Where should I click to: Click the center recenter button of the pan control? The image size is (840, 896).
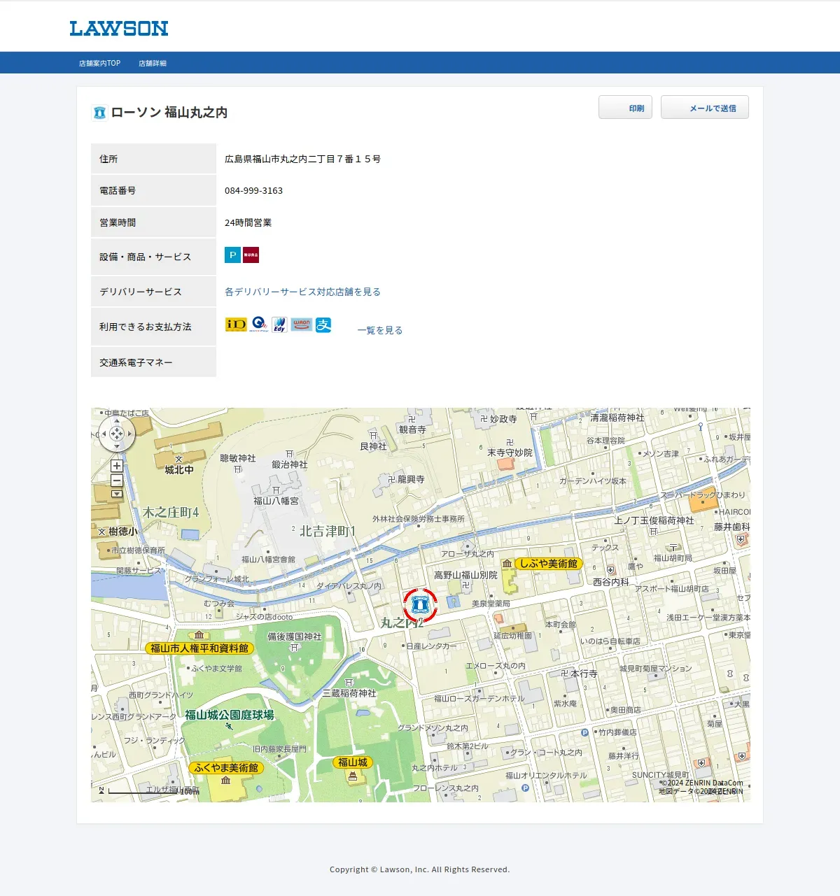pos(117,434)
